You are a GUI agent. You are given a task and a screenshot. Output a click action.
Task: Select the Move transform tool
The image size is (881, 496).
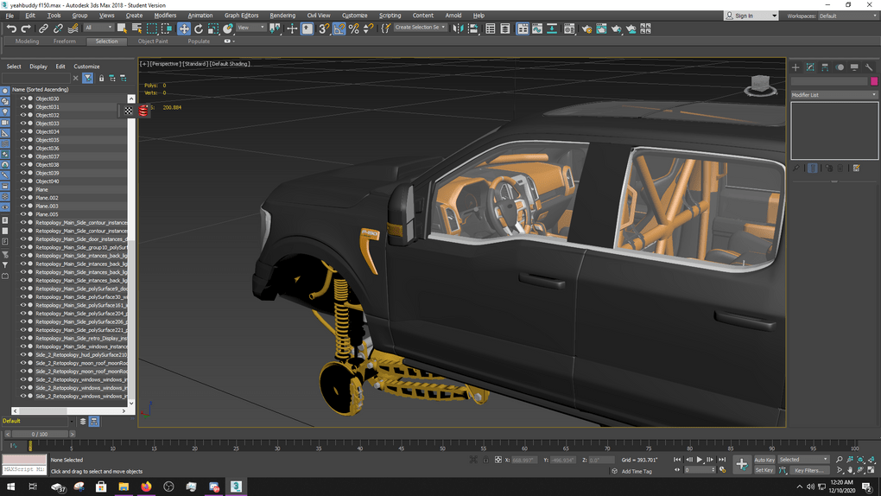tap(184, 29)
